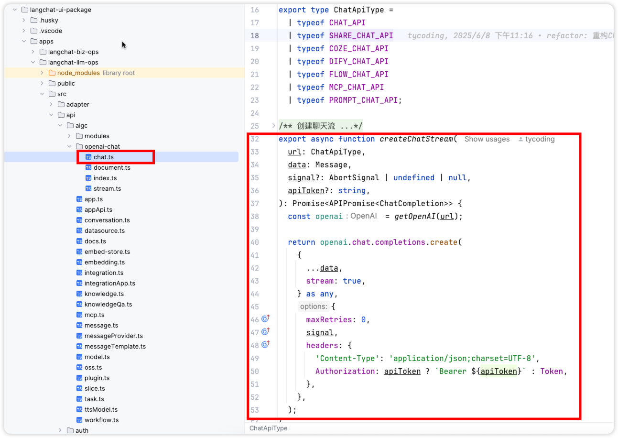Click the Show usages inlay link
The width and height of the screenshot is (618, 438).
[487, 139]
